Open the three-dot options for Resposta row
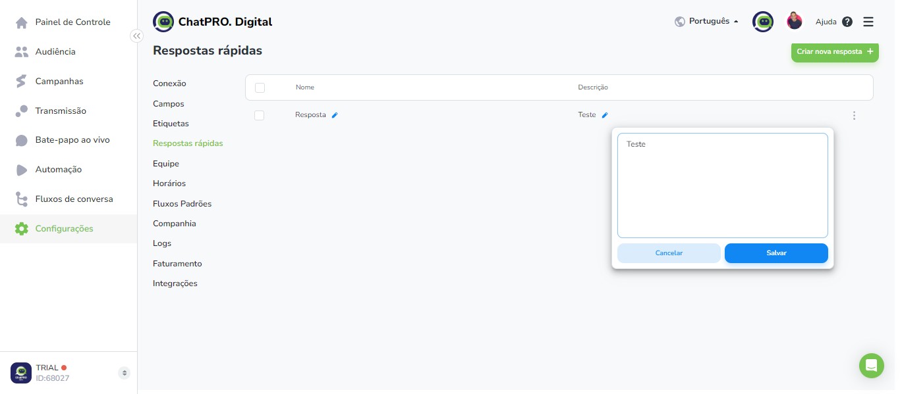 tap(854, 116)
